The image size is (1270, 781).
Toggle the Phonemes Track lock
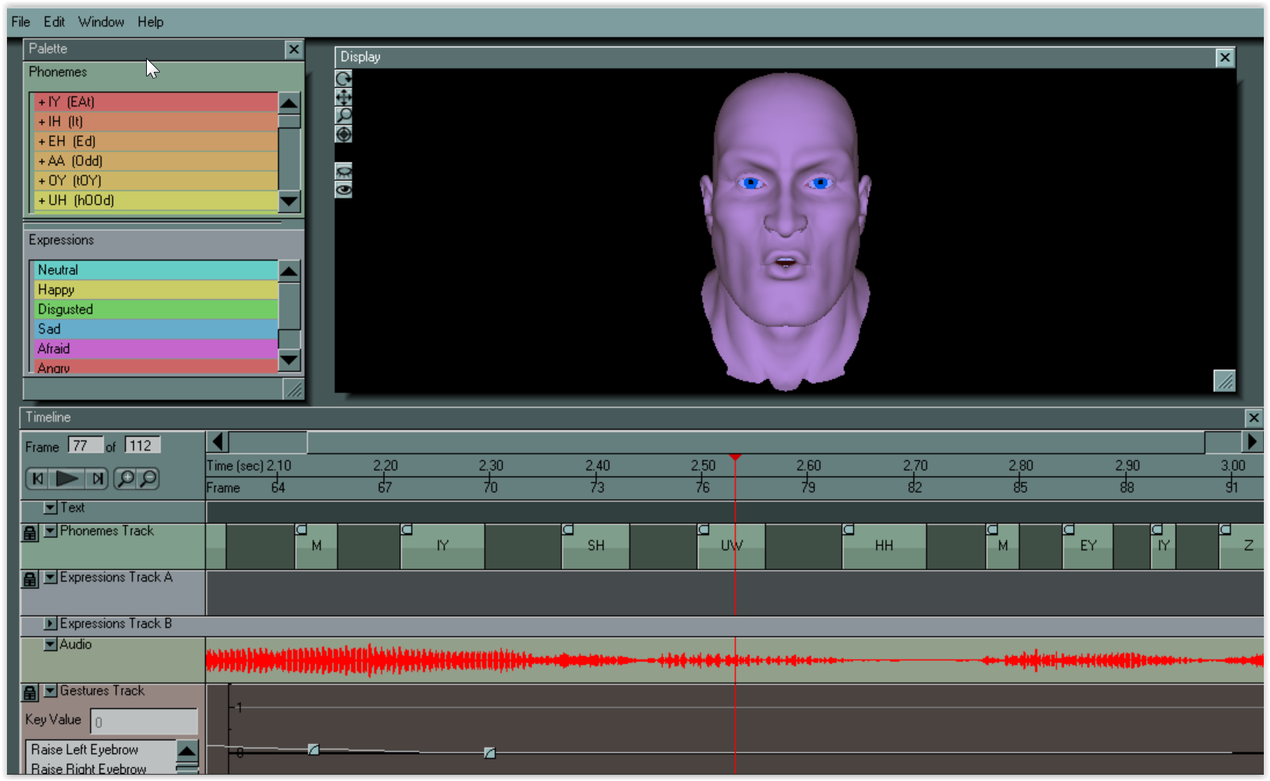pos(29,533)
